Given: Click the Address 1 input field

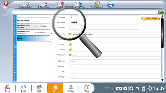Looking at the screenshot, I should click(115, 61).
